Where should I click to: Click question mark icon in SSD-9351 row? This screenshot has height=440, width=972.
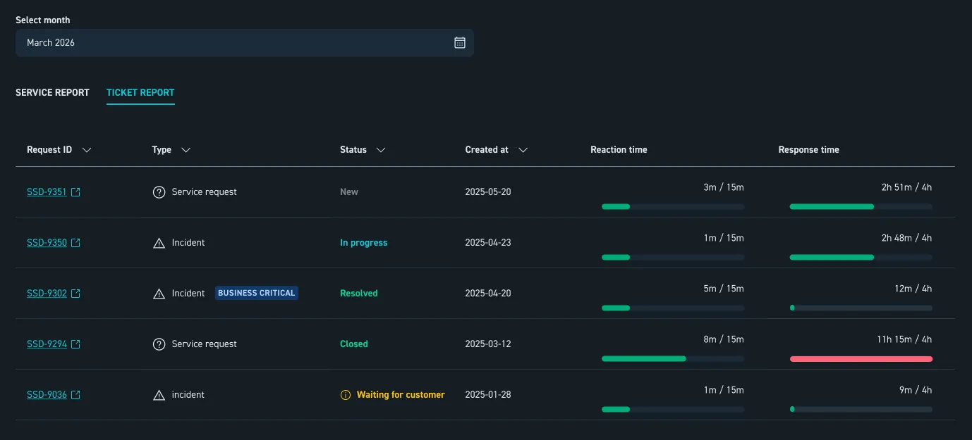click(159, 192)
